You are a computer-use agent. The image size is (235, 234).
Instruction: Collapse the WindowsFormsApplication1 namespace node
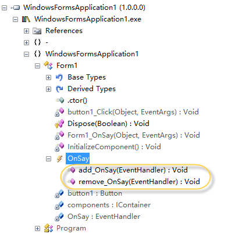click(x=26, y=54)
